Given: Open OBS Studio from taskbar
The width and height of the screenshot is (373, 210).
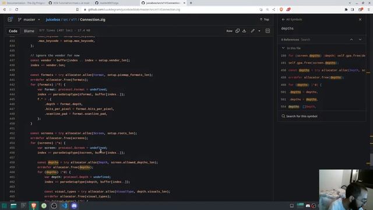Looking at the screenshot, I should (x=54, y=206).
